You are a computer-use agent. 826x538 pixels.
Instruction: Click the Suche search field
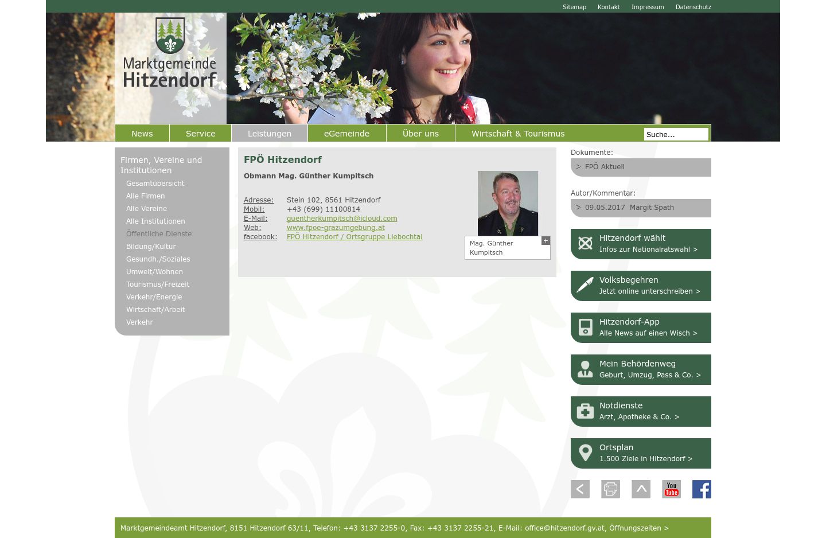pyautogui.click(x=676, y=134)
